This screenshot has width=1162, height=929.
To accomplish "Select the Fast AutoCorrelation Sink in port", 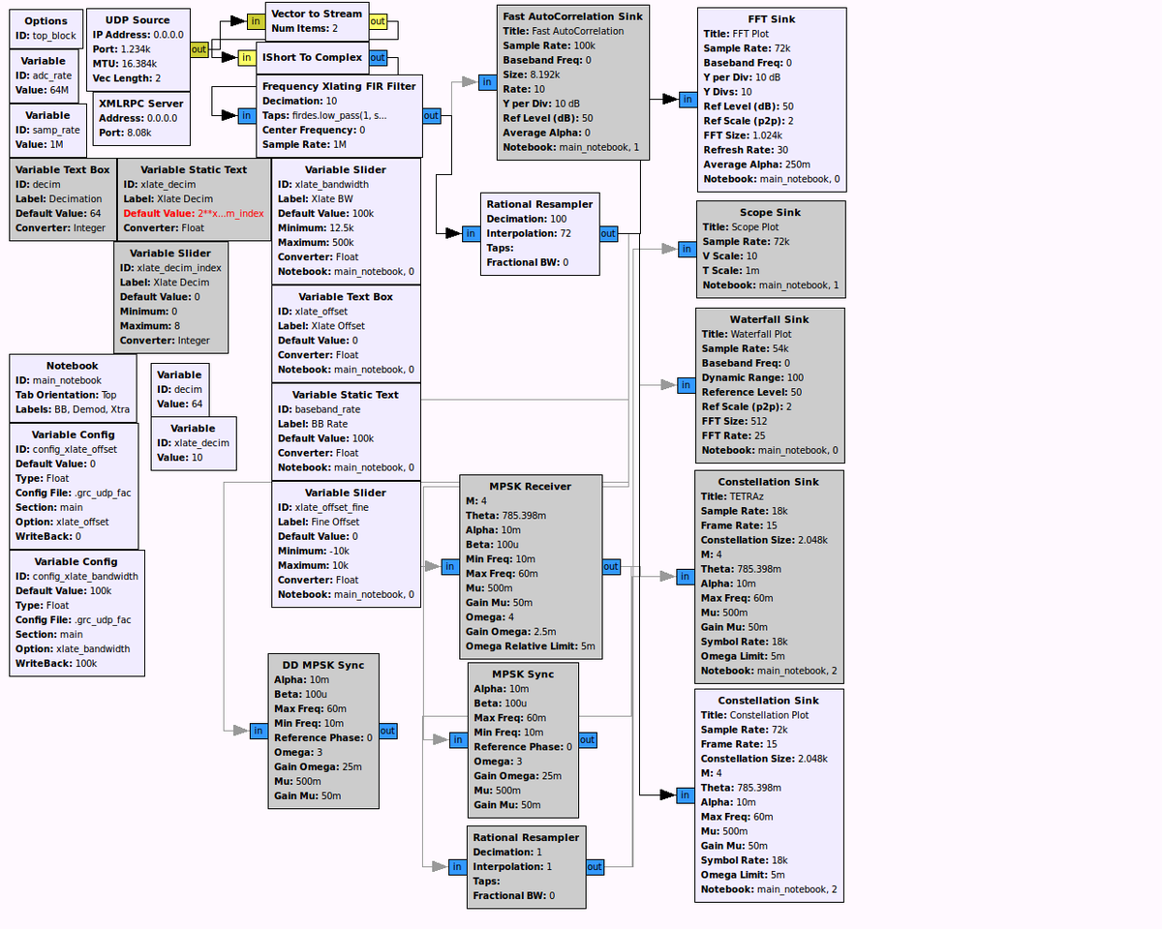I will pyautogui.click(x=486, y=82).
